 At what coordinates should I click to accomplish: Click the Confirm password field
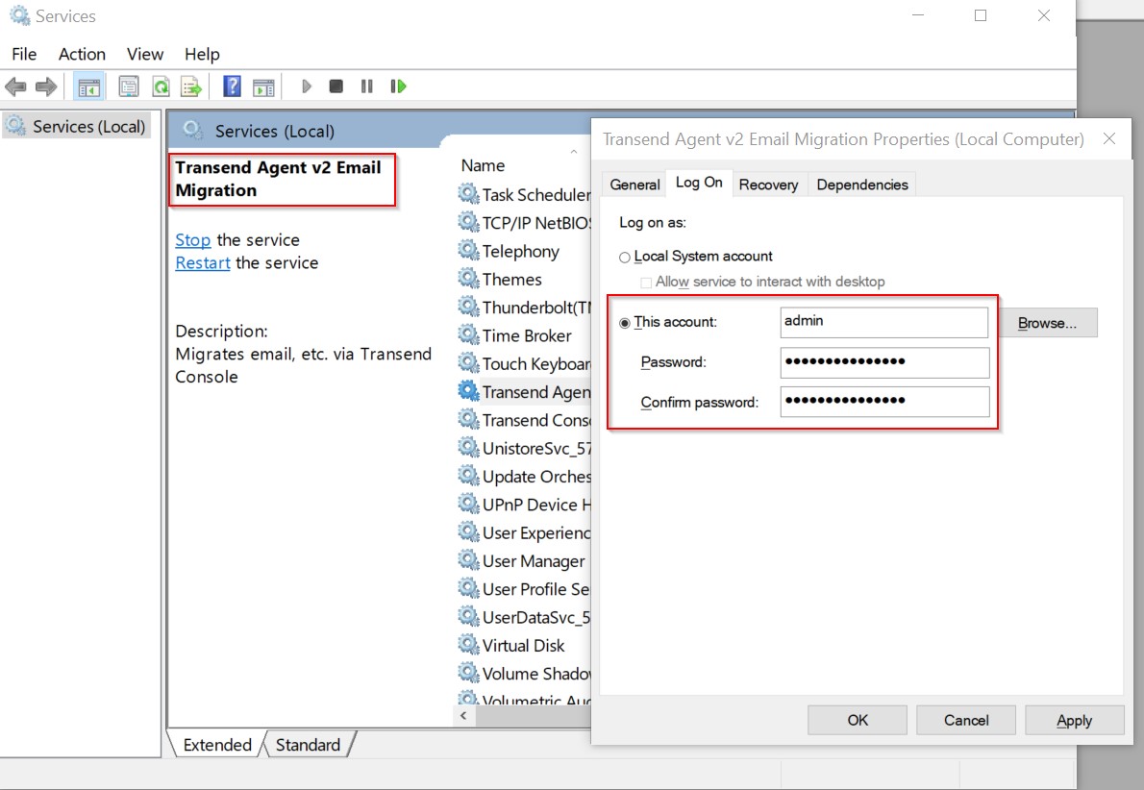[x=884, y=401]
